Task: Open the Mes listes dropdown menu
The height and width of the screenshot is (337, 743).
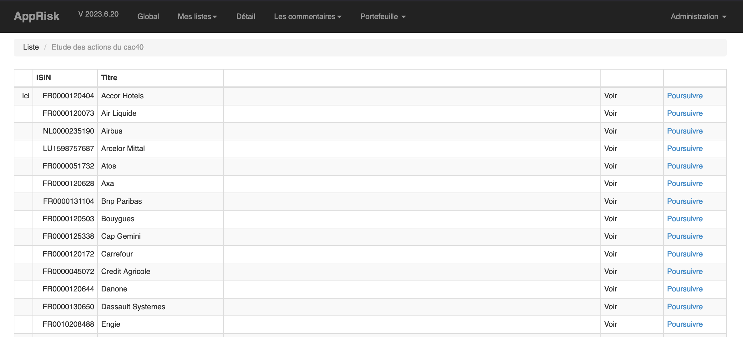Action: tap(197, 17)
